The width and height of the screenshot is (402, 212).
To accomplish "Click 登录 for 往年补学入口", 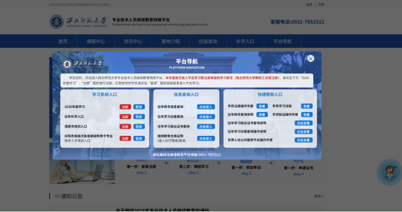I will point(139,116).
